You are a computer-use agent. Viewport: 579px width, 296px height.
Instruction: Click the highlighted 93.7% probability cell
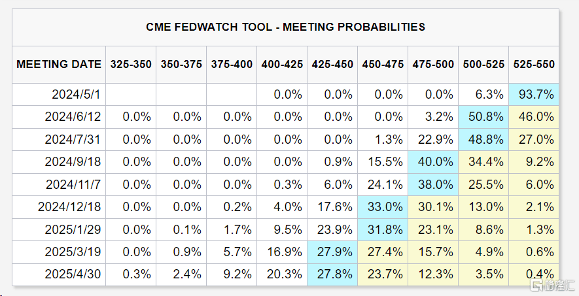coord(534,95)
